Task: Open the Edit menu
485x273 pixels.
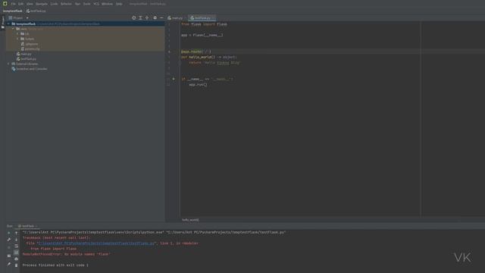Action: [20, 4]
